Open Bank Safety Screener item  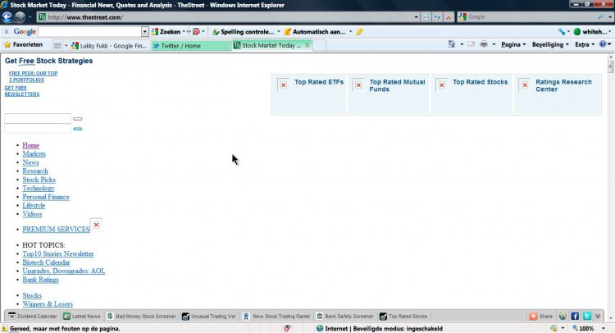[344, 316]
